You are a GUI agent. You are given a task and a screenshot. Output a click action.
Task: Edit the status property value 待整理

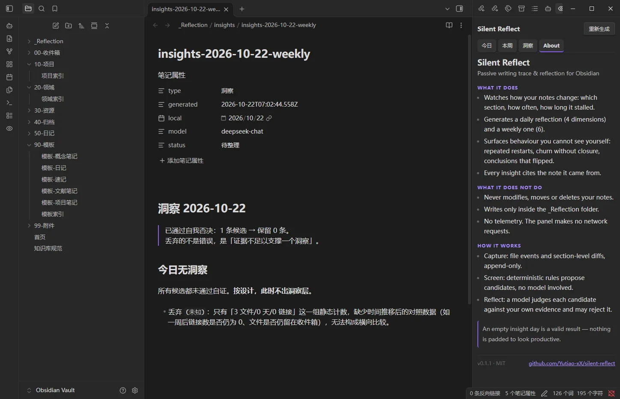point(230,145)
